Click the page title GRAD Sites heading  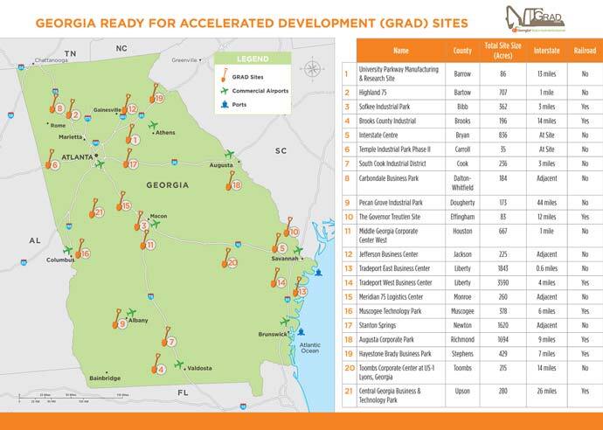[x=252, y=23]
